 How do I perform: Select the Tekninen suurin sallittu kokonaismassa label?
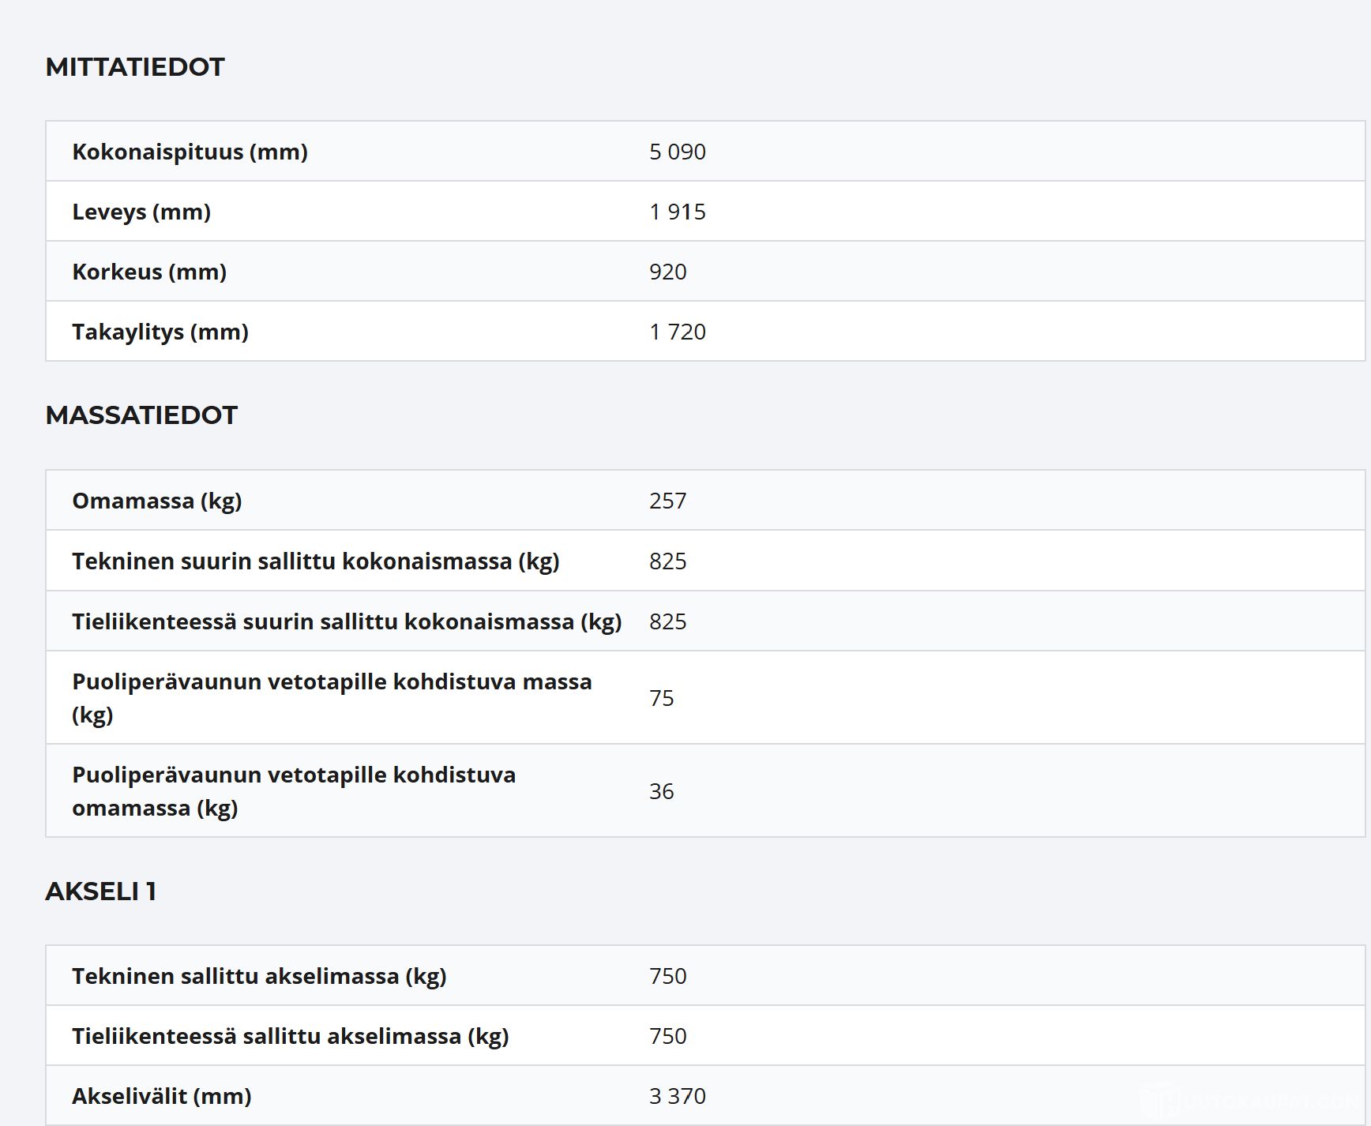(315, 561)
